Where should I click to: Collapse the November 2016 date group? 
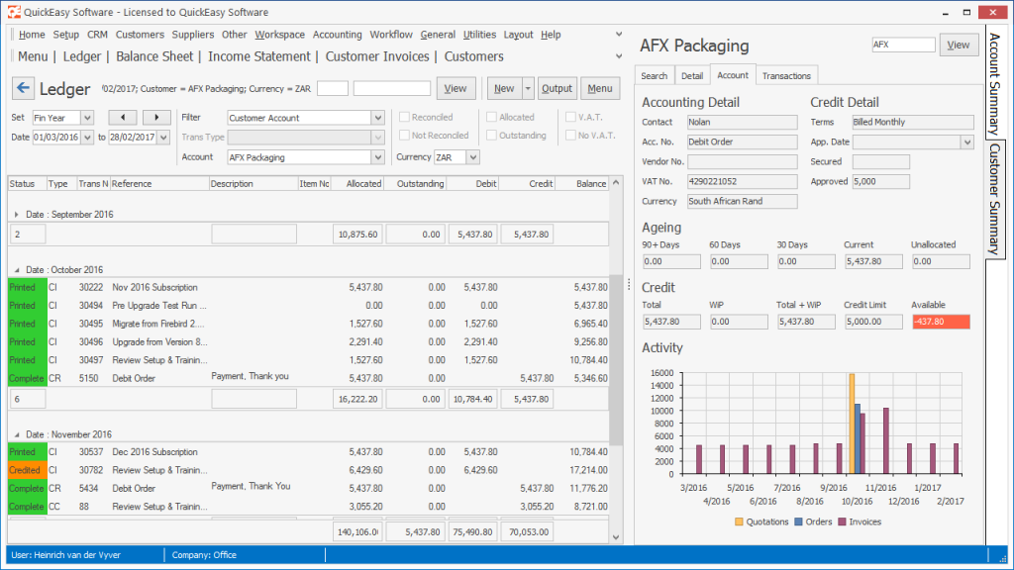click(x=17, y=434)
